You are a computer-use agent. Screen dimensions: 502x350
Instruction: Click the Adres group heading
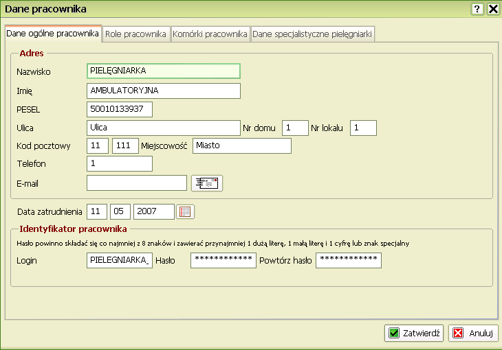[32, 53]
